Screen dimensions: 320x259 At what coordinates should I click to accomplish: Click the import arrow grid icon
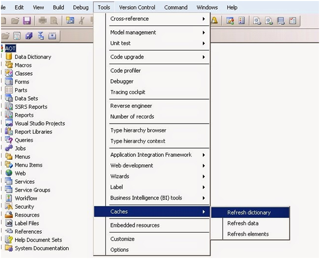[52, 36]
